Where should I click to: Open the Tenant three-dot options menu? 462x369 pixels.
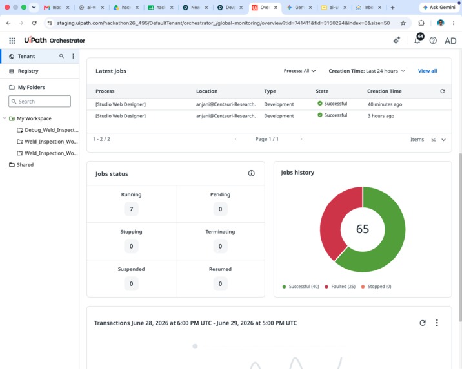click(x=73, y=56)
